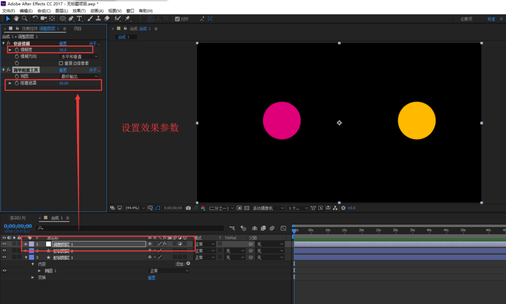Toggle stopwatch for 阻塞遮罩 property
Screen dimensions: 506x304
click(17, 83)
